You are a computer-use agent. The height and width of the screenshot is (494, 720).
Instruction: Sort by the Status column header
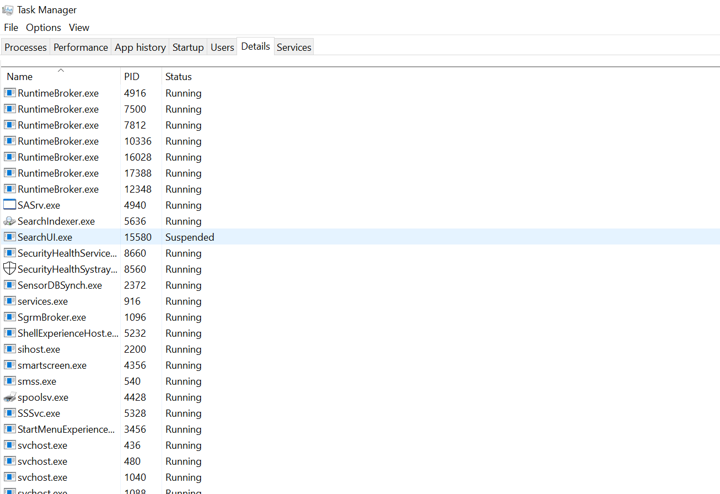pyautogui.click(x=179, y=76)
